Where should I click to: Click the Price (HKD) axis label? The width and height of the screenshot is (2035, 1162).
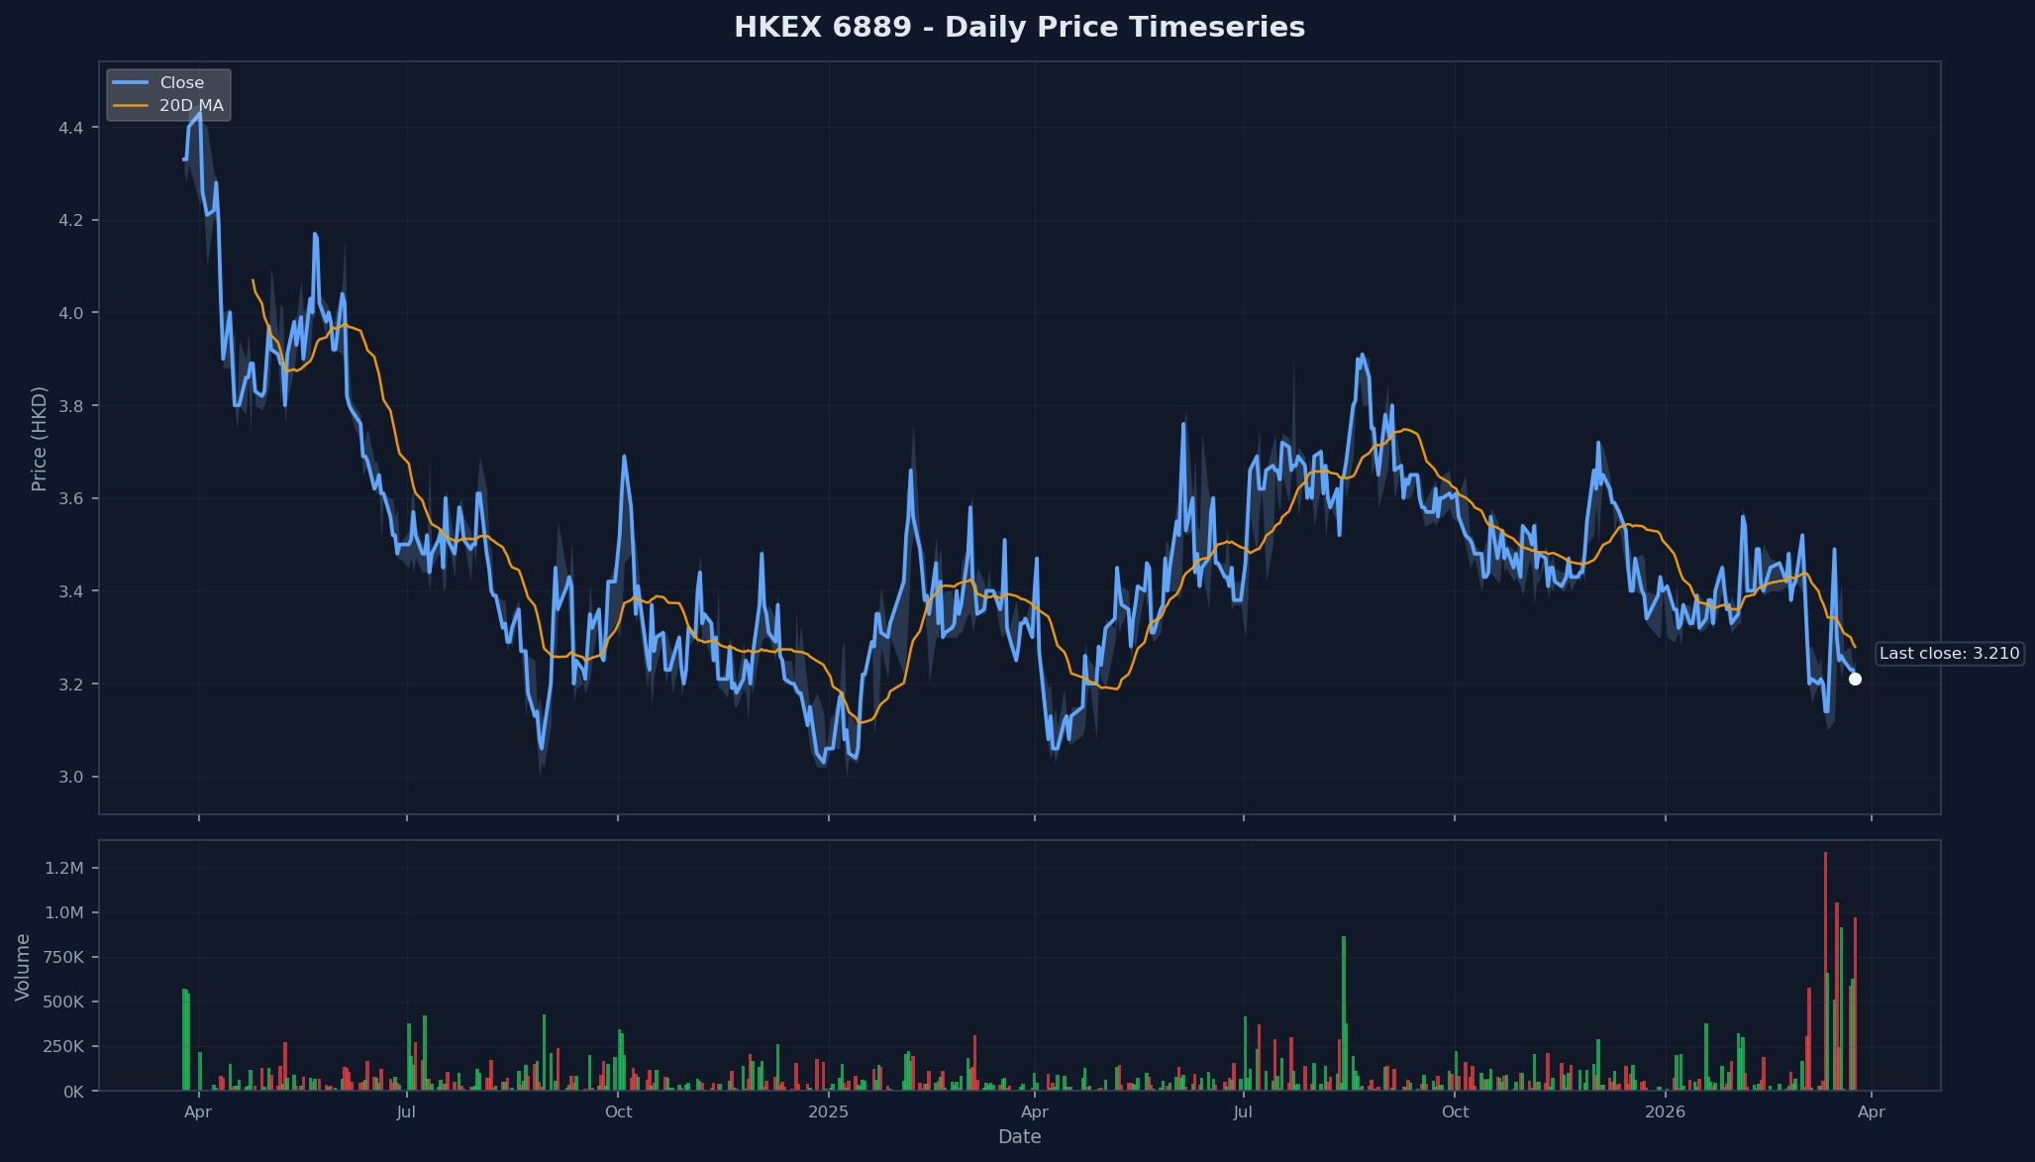pos(40,439)
